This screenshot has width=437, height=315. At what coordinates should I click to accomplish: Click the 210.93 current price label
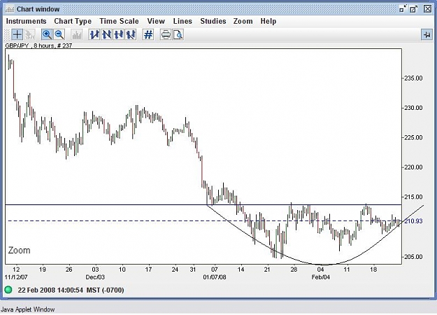413,221
